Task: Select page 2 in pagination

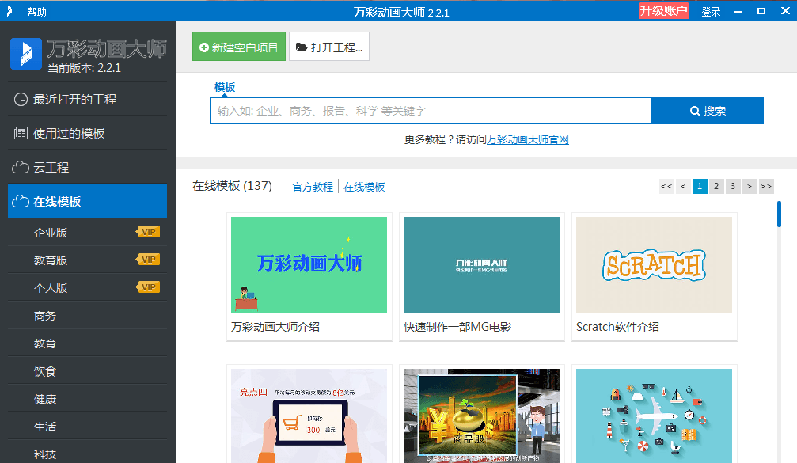Action: [x=716, y=186]
